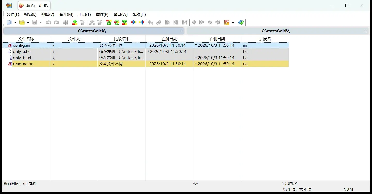Click the Copy all to right icon
This screenshot has width=372, height=194.
pos(168,22)
